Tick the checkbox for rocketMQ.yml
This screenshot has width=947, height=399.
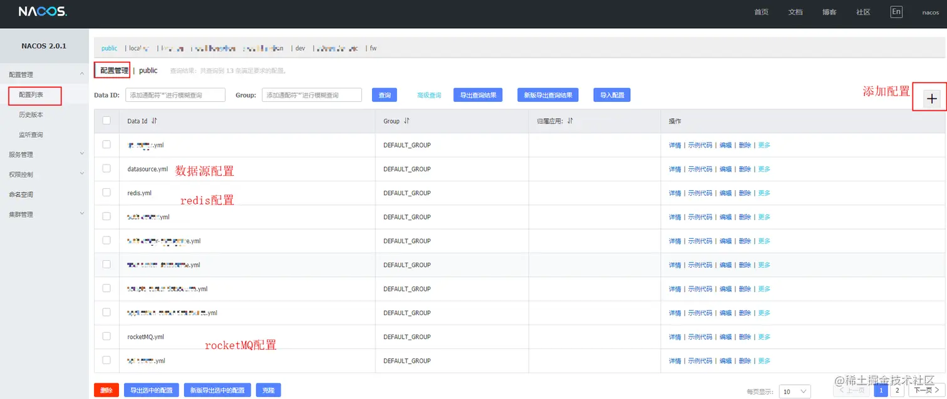coord(106,336)
